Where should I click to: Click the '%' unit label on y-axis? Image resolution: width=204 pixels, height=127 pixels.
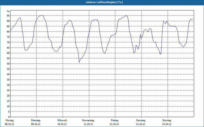coord(8,11)
